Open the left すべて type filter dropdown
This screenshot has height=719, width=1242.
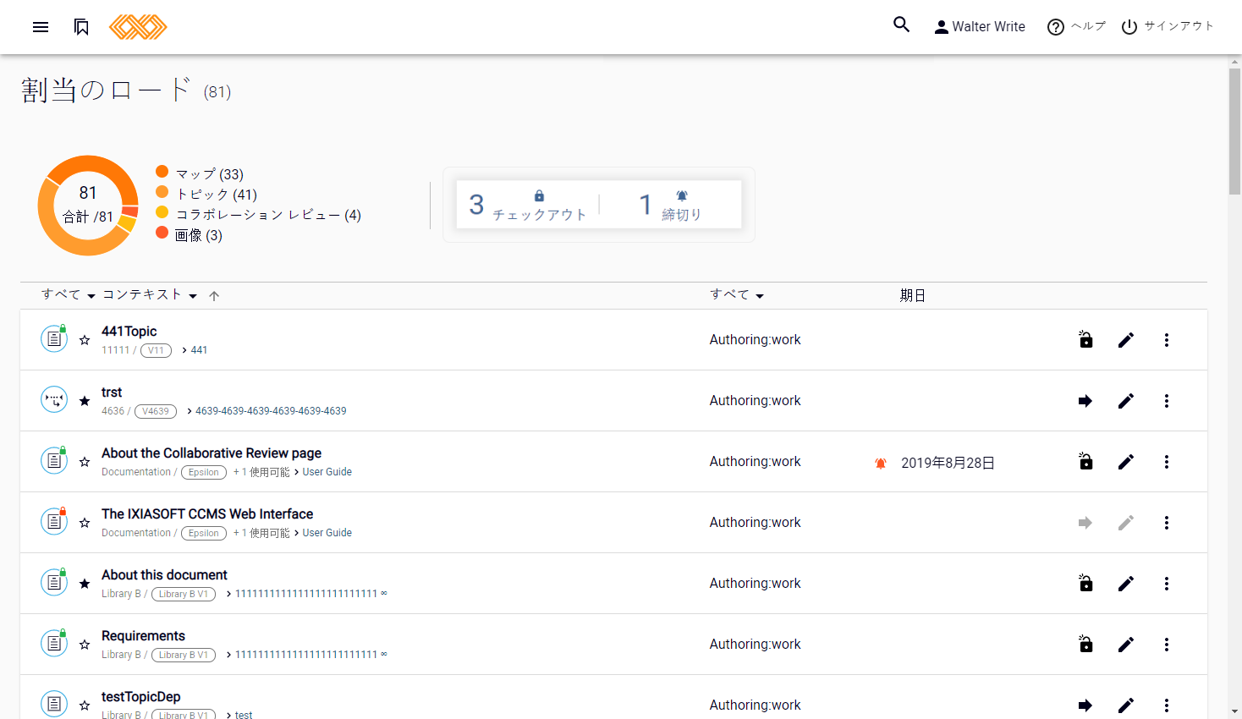coord(68,295)
